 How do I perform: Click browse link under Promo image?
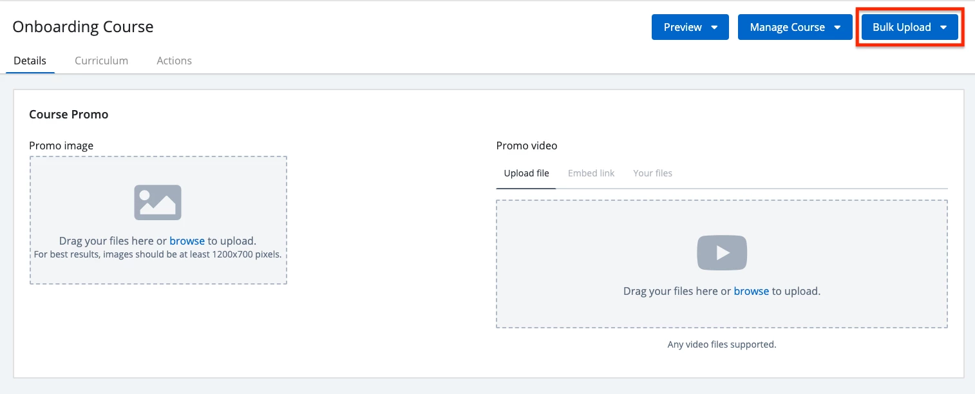point(187,241)
